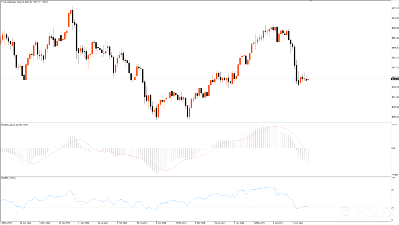The height and width of the screenshot is (225, 399).
Task: Click the current price tag 1778.99
Action: point(395,79)
